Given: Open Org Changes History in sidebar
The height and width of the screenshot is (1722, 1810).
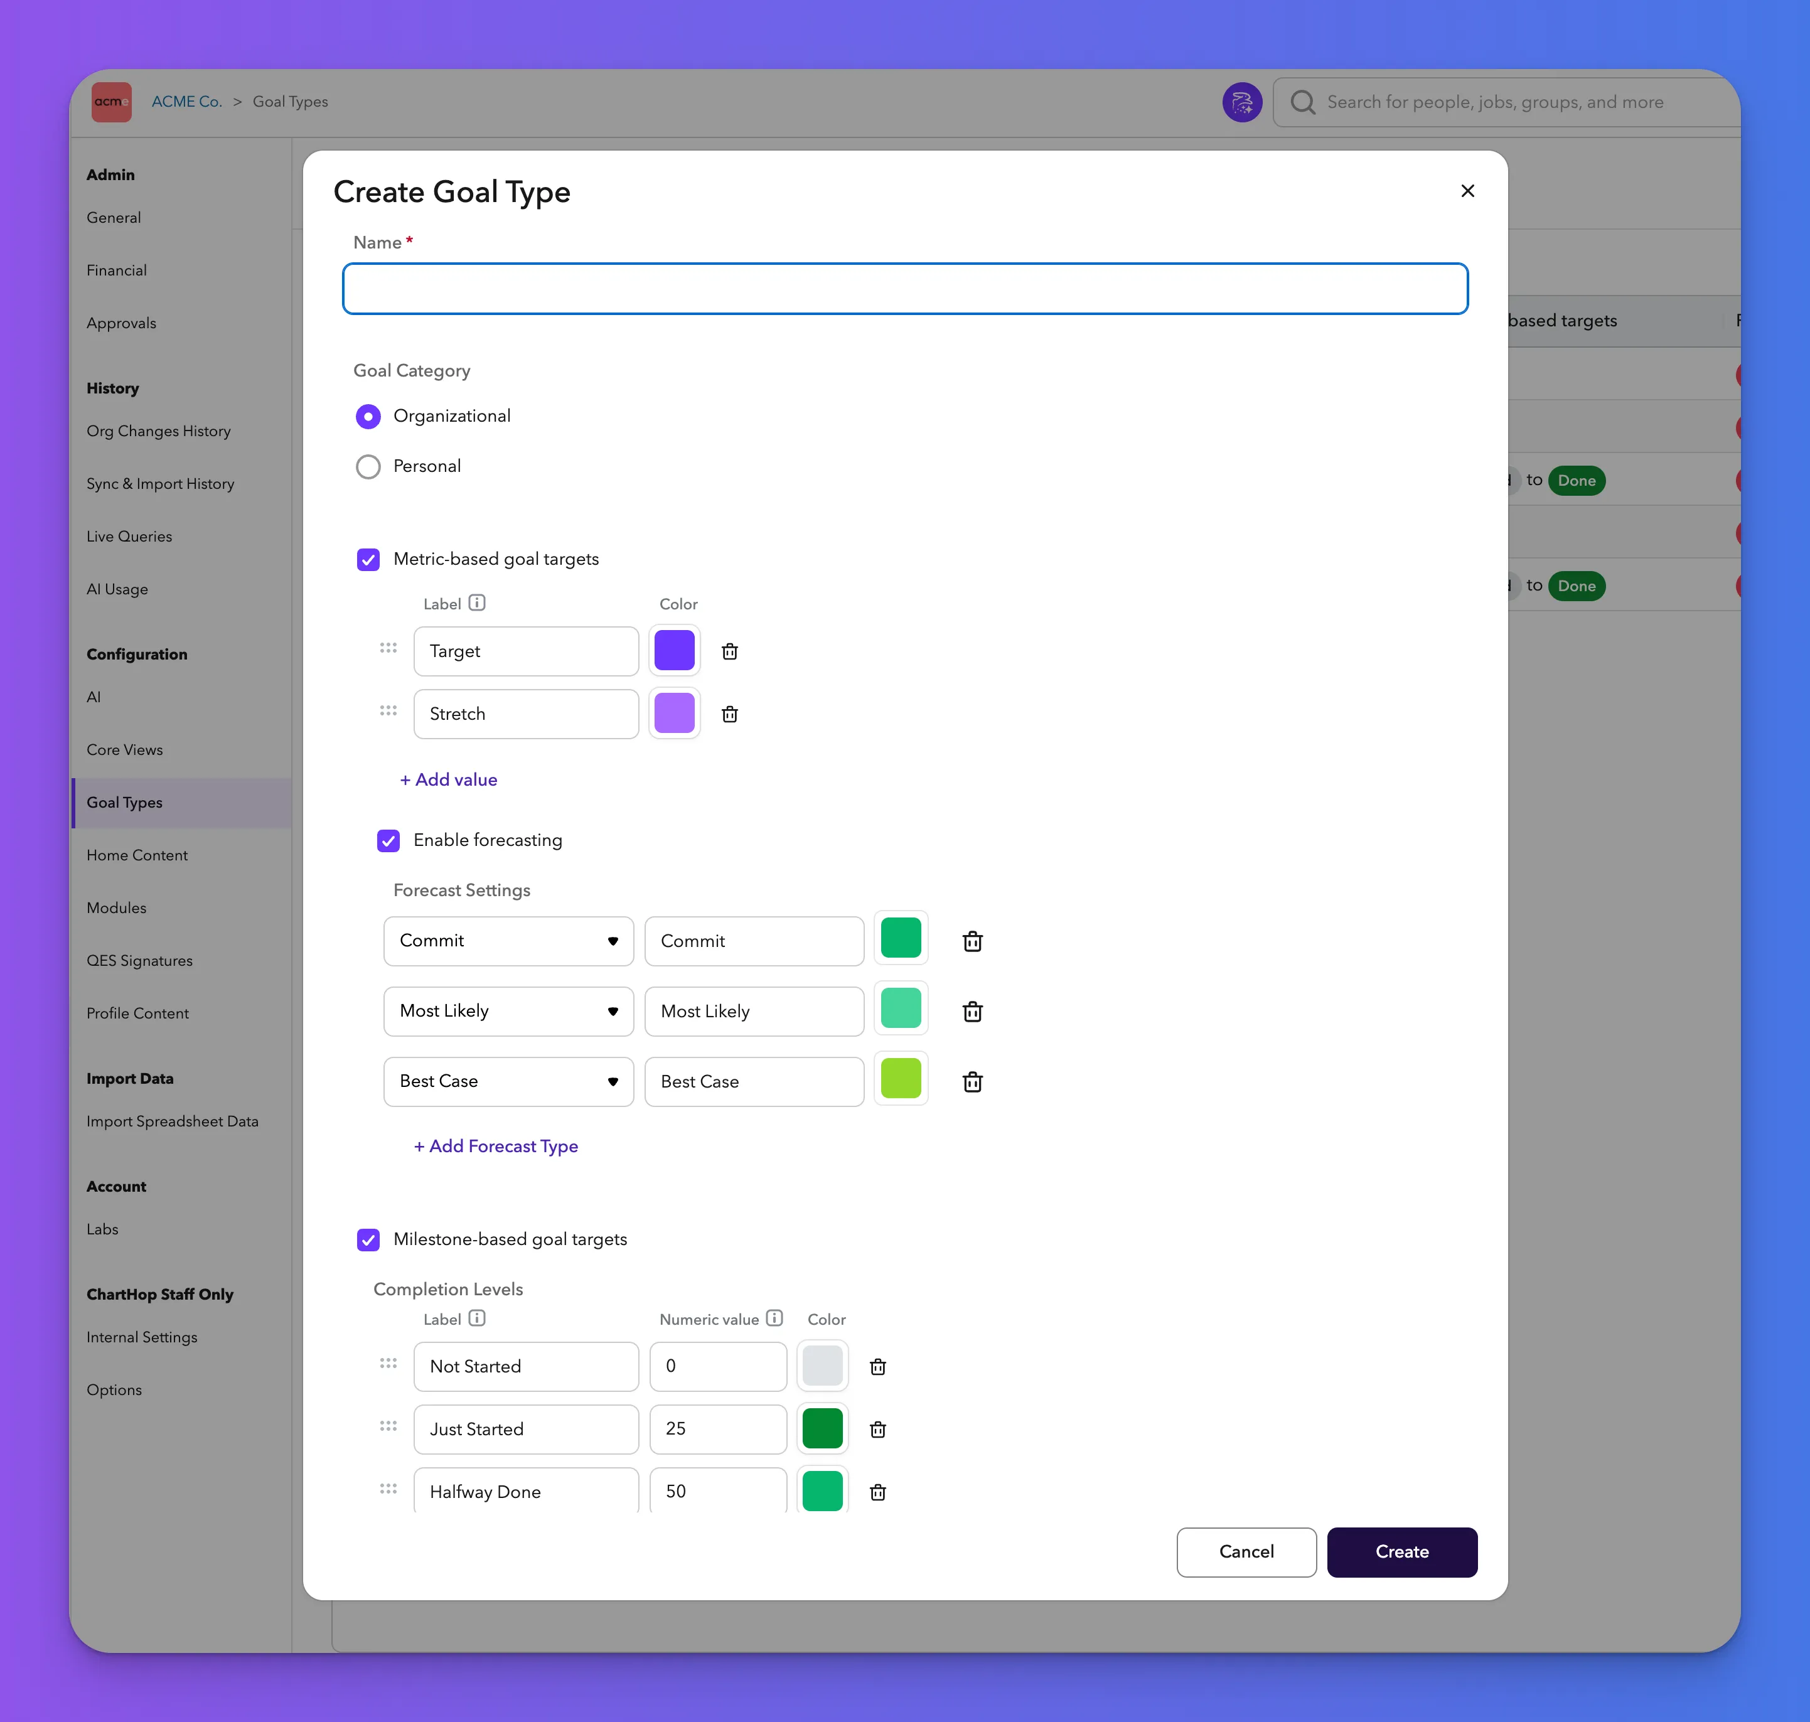Looking at the screenshot, I should 159,431.
